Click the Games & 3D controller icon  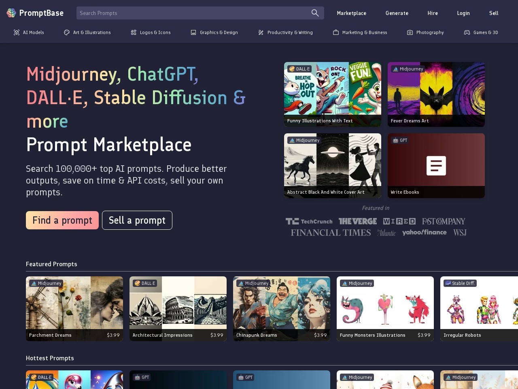467,32
